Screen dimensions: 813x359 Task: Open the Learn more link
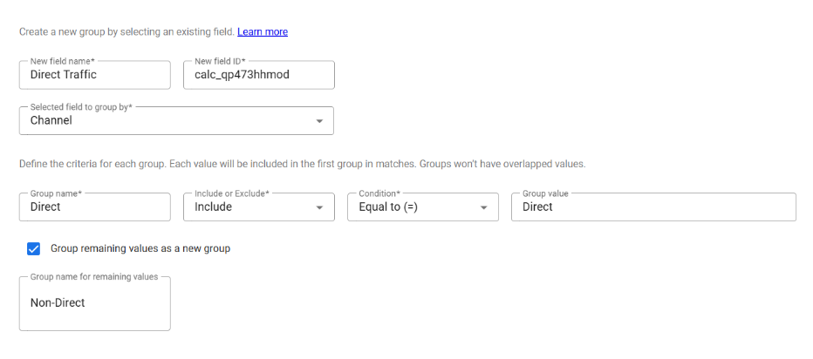[263, 32]
